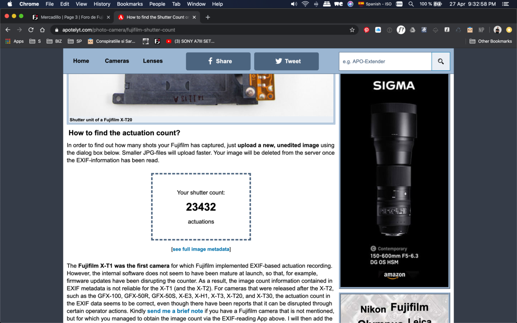Open the blue cloud extension icon

pos(378,30)
